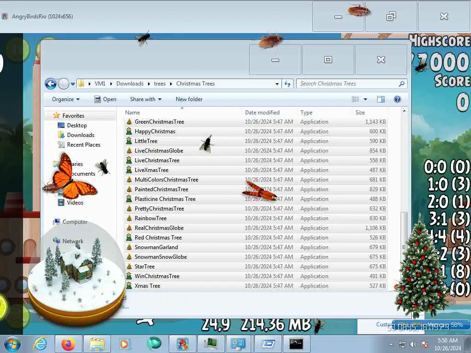
Task: Click the Plasticine Christmas Tree file icon
Action: point(129,199)
